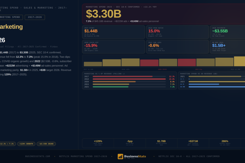245x163 pixels.
Task: Click the green 2025 revenue-ratio bar (7.3%)
Action: (110, 87)
